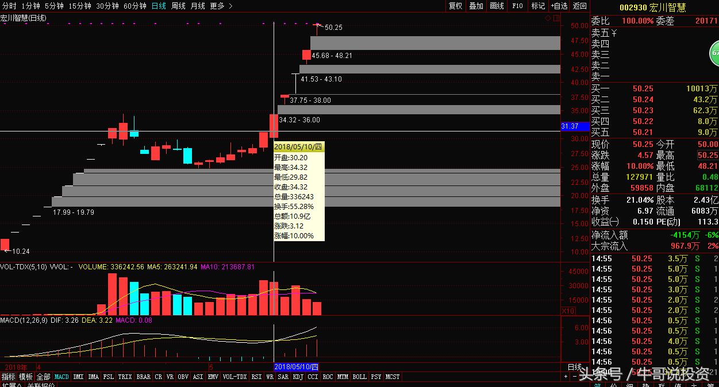Select the MTM indicator
719x387 pixels.
[343, 377]
